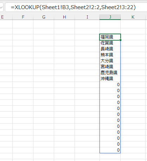Viewport: 147px width, 161px height.
Task: Click the XLOOKUP formula in formula bar
Action: click(x=73, y=7)
